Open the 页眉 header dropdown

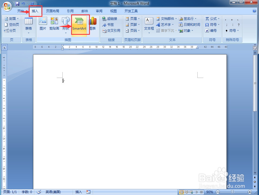pyautogui.click(x=133, y=19)
